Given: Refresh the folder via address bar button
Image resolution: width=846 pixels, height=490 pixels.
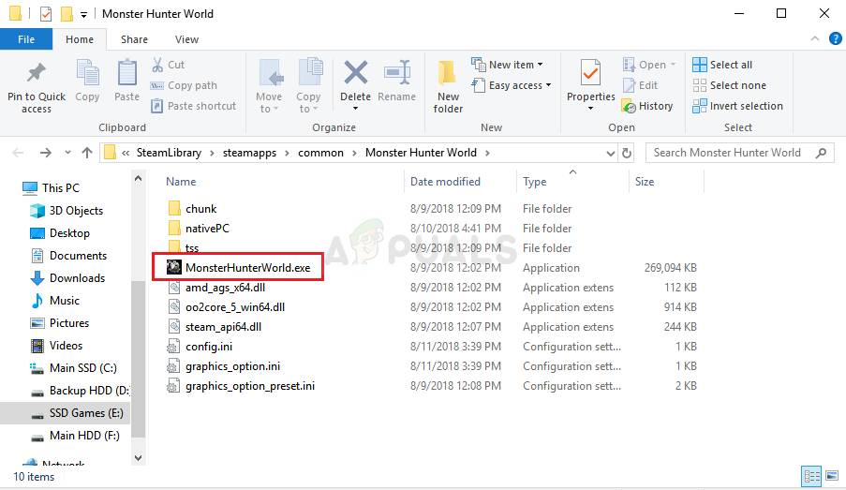Looking at the screenshot, I should [627, 154].
